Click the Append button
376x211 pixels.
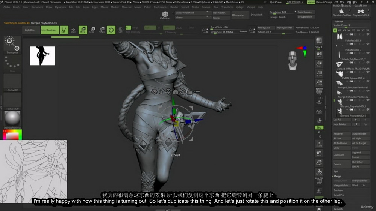[361, 153]
